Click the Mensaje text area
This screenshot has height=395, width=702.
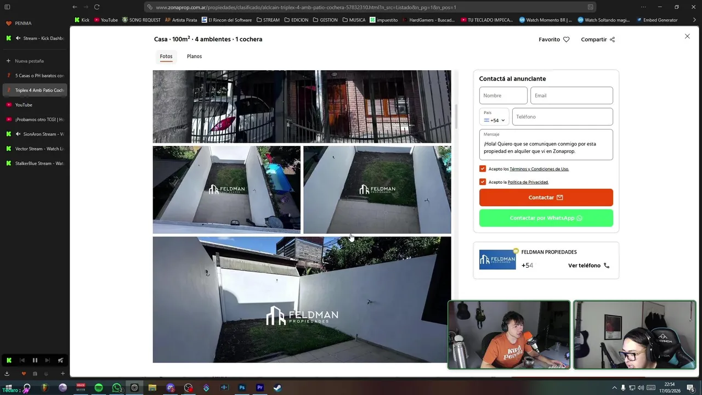point(546,145)
